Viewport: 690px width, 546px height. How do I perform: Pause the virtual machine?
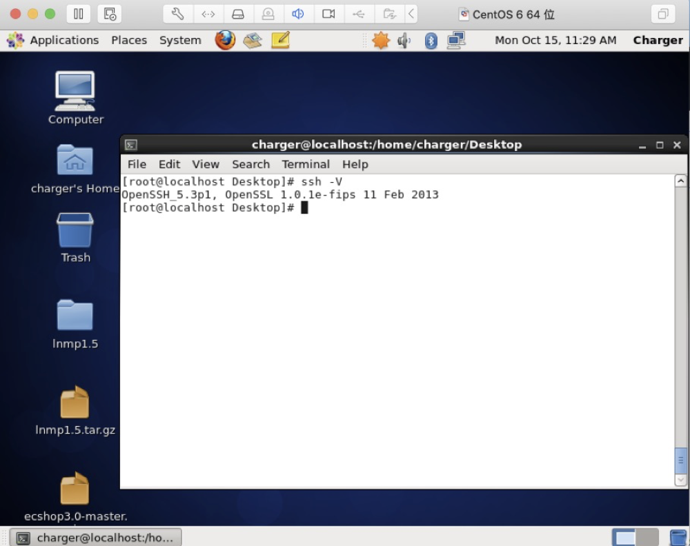[x=78, y=14]
